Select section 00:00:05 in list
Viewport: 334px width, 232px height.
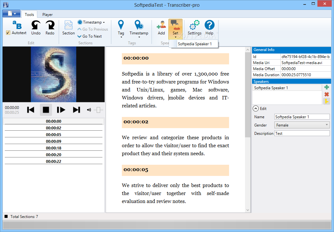[x=54, y=134]
